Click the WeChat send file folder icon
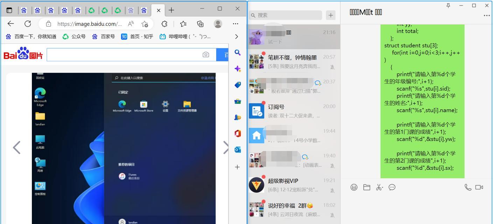This screenshot has width=493, height=224. [x=367, y=187]
